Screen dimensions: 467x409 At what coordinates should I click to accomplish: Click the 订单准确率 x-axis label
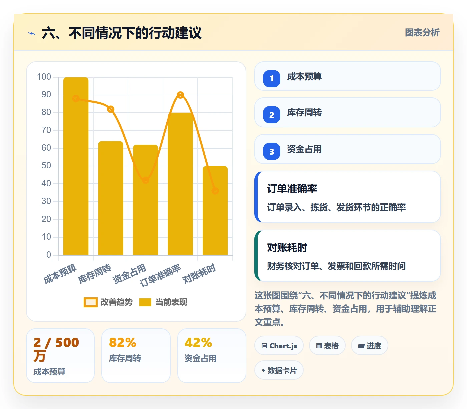pos(160,276)
